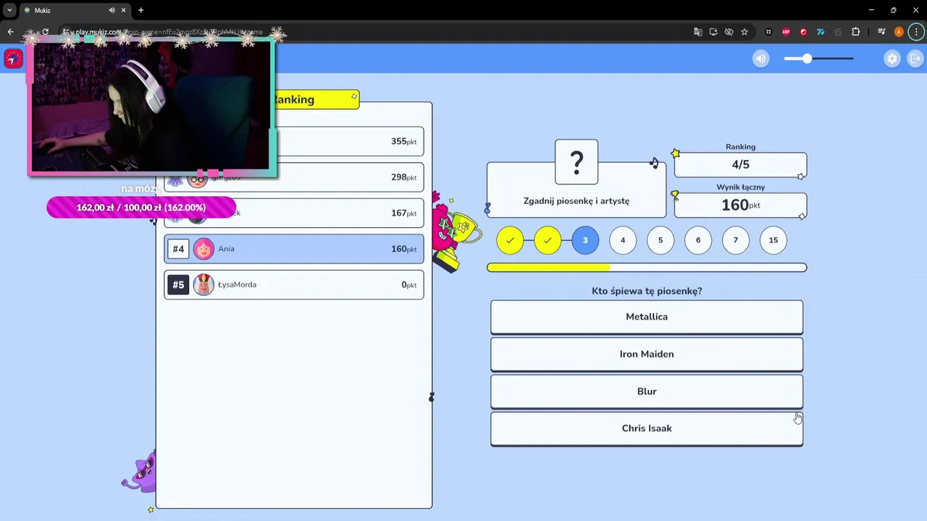Click the Mukiz logo in the header
The image size is (927, 521).
tap(13, 59)
